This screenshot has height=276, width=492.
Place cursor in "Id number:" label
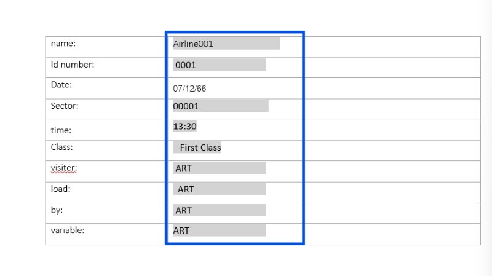tap(73, 64)
